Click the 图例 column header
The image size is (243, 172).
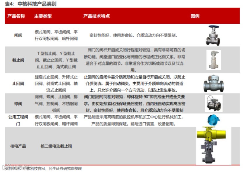(x=195, y=16)
